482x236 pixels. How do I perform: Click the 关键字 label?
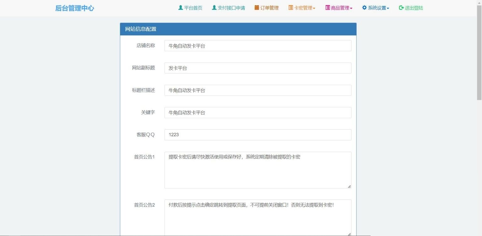pyautogui.click(x=148, y=112)
